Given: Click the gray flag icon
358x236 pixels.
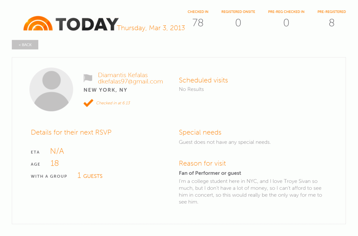Looking at the screenshot, I should [x=88, y=78].
